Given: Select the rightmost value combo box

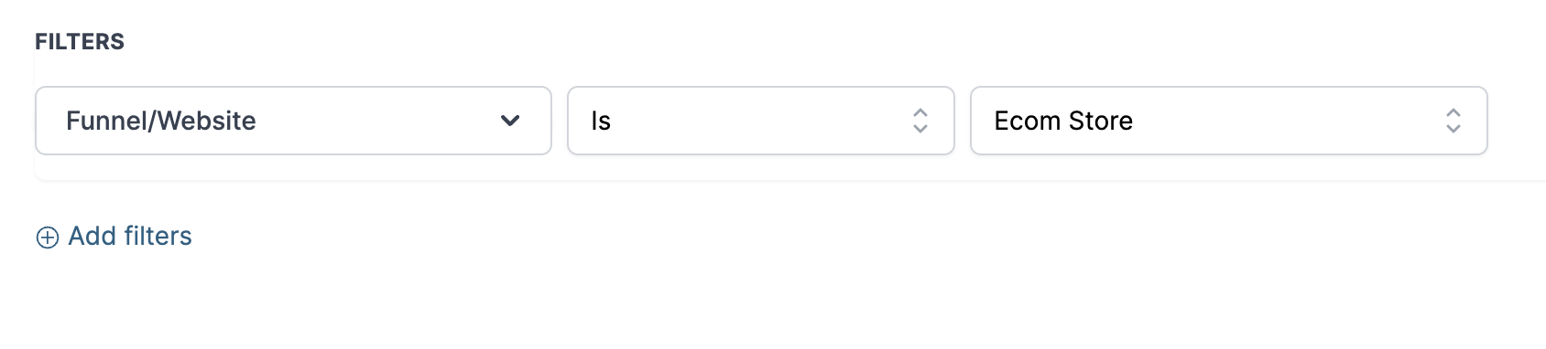Looking at the screenshot, I should coord(1229,121).
